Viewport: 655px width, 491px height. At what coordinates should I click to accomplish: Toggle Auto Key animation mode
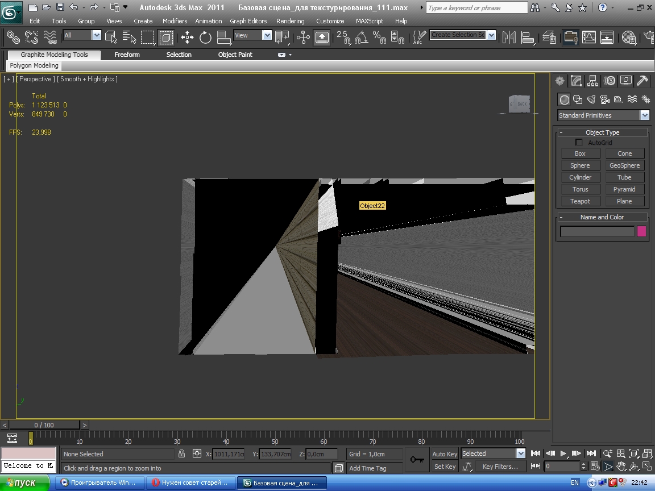pyautogui.click(x=445, y=454)
